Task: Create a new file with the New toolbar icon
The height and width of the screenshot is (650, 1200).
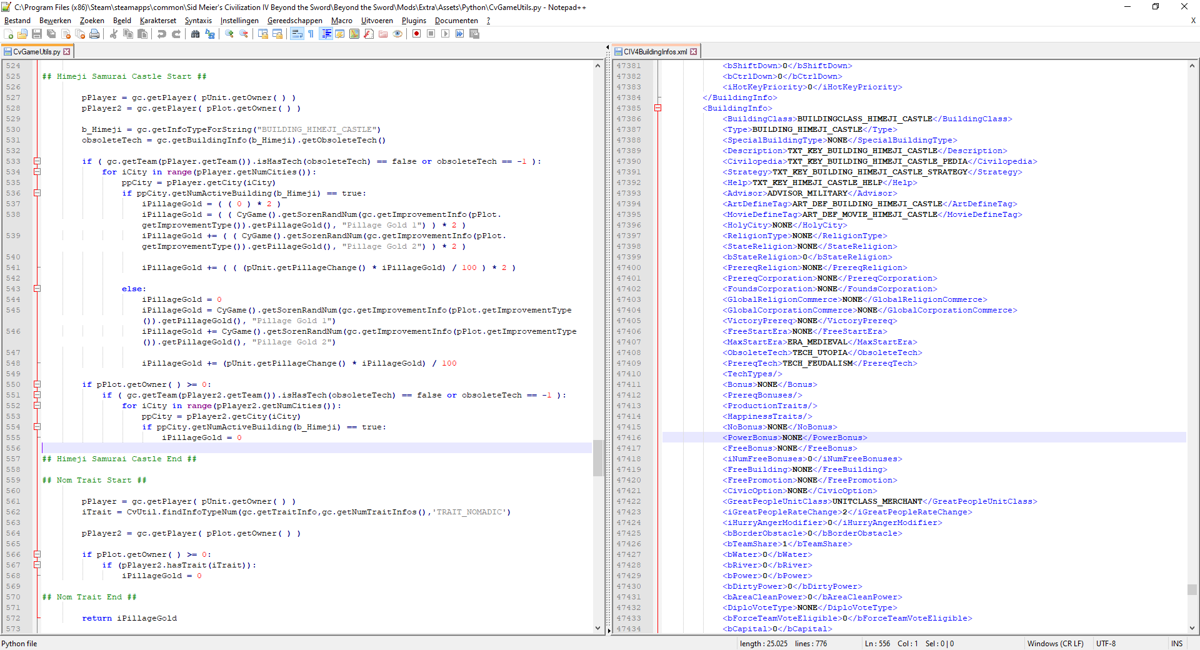Action: pos(9,34)
